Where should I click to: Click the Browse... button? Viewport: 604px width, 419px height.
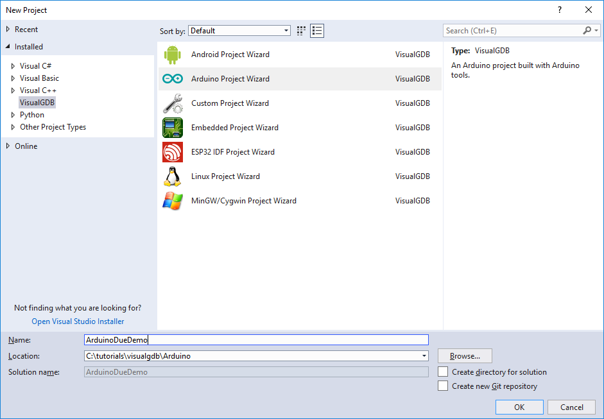click(465, 356)
